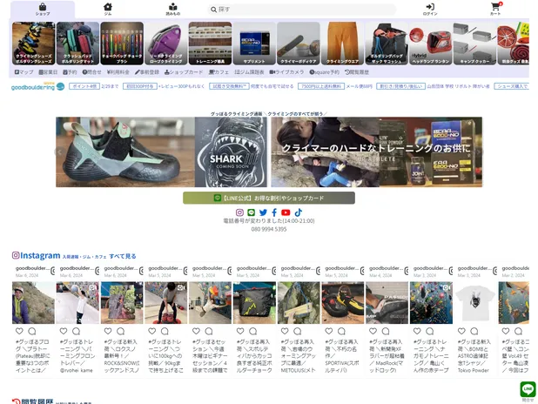Open the ジム課題表 problem list link
Image resolution: width=538 pixels, height=404 pixels.
click(x=250, y=72)
